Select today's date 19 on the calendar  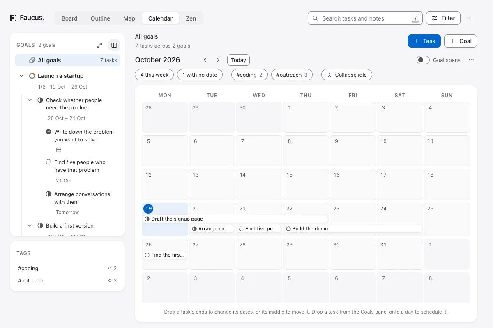148,209
